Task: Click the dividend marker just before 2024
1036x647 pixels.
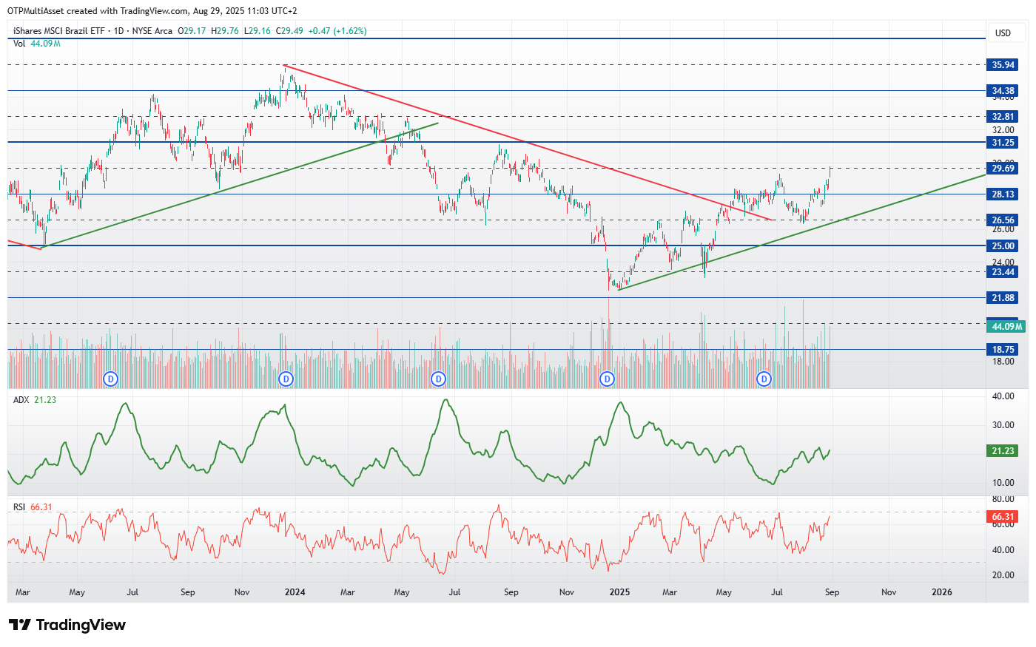Action: (x=286, y=379)
